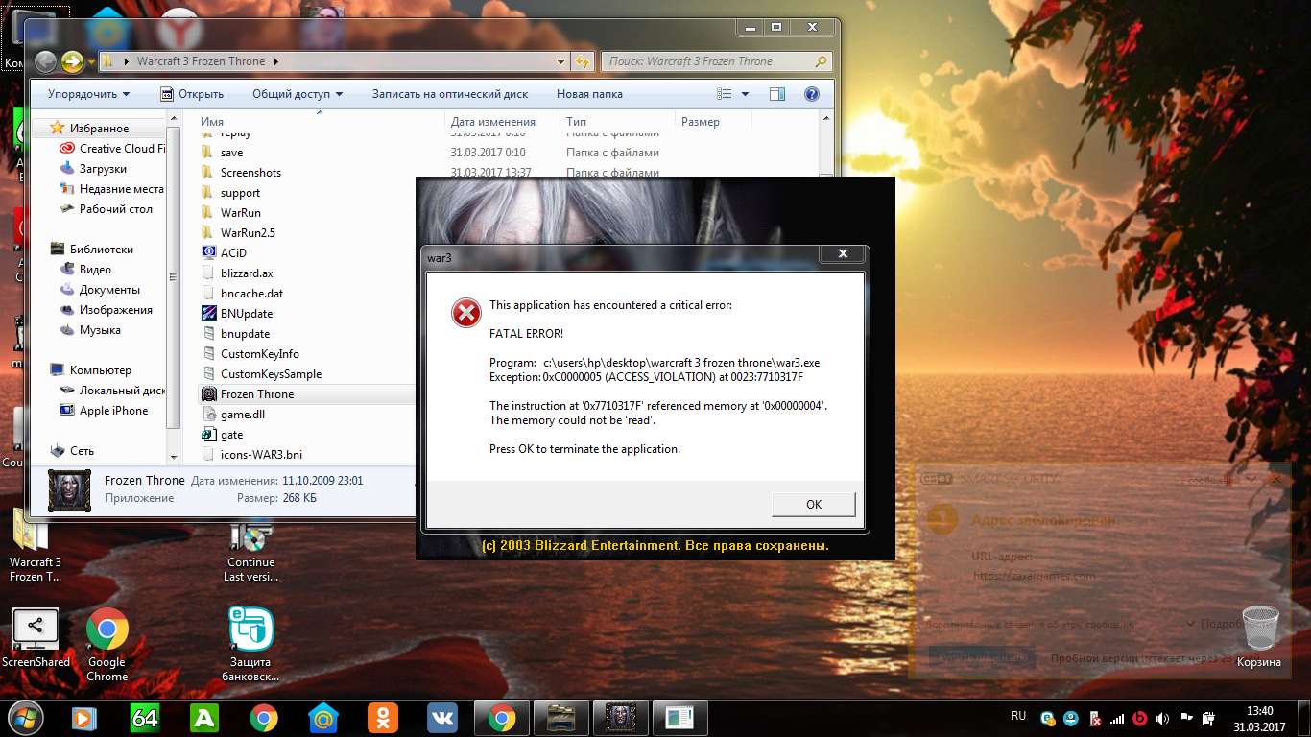Open the Видео library
Image resolution: width=1311 pixels, height=737 pixels.
[85, 270]
